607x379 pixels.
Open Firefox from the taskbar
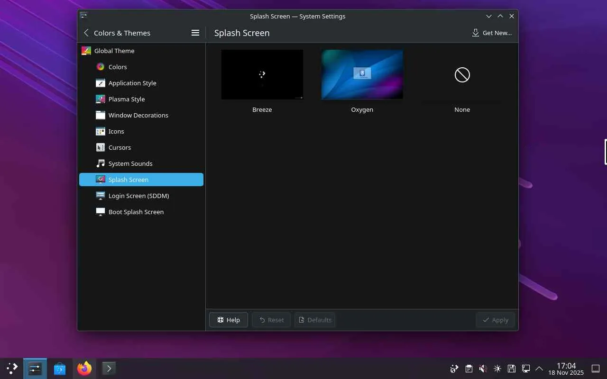[x=84, y=369]
